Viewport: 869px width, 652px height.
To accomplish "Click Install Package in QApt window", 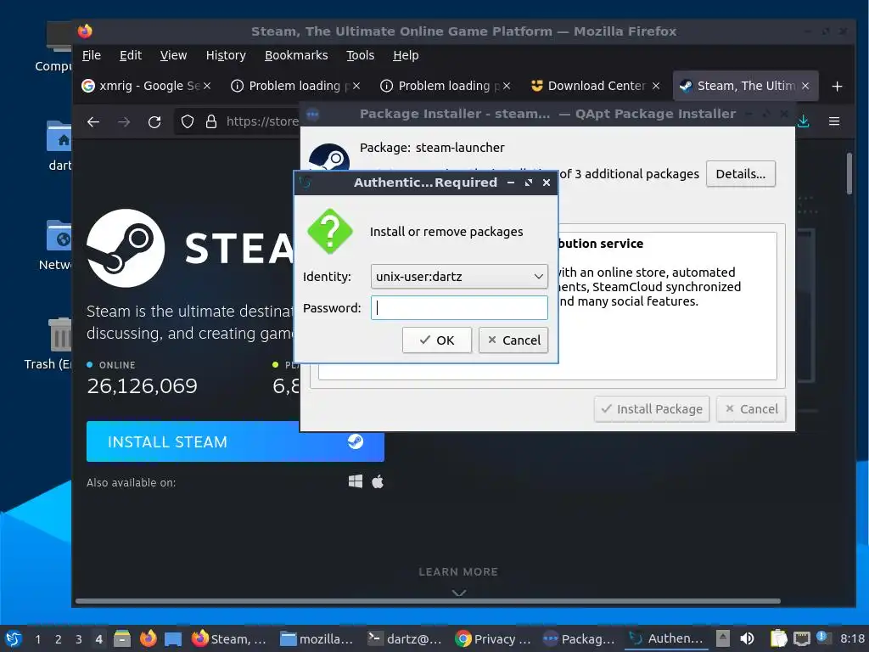I will 652,409.
